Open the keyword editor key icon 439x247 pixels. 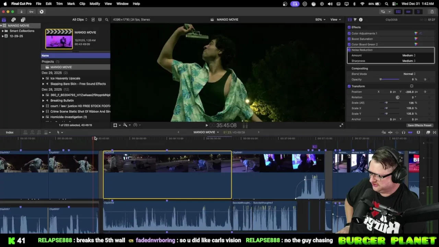(x=31, y=12)
